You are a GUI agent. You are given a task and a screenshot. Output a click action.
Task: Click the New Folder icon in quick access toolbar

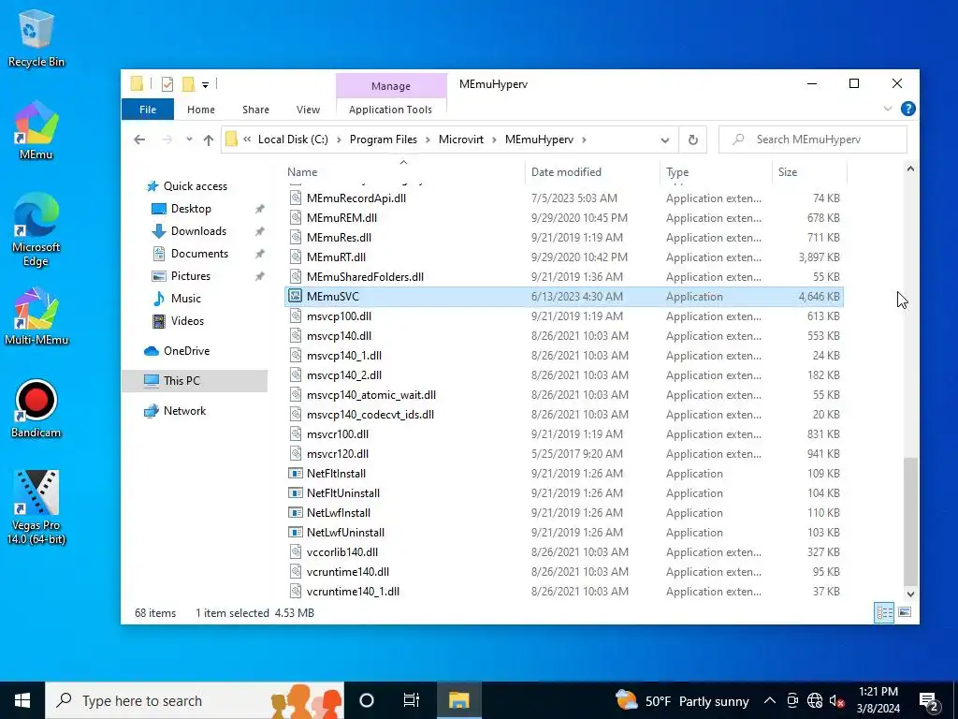(x=189, y=84)
